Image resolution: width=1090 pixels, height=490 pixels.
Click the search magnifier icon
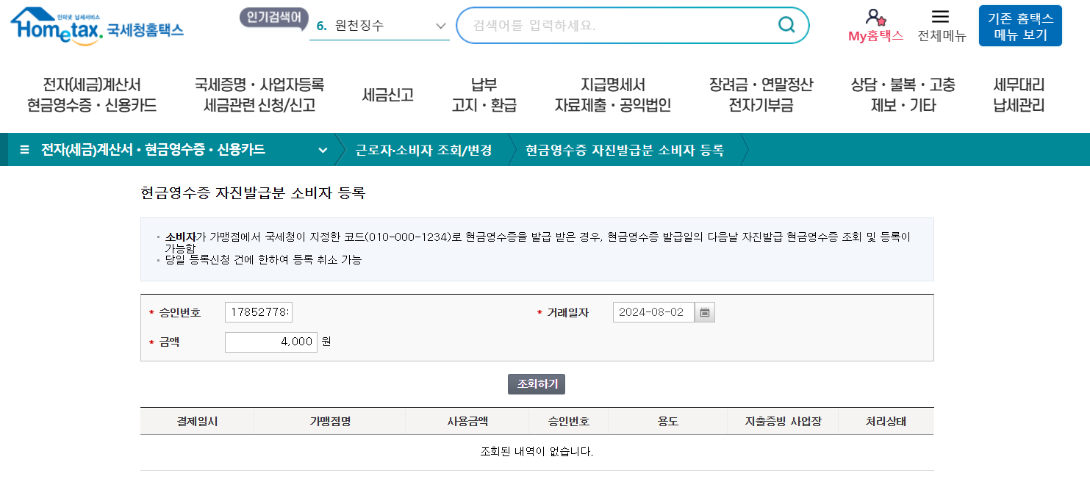tap(786, 25)
